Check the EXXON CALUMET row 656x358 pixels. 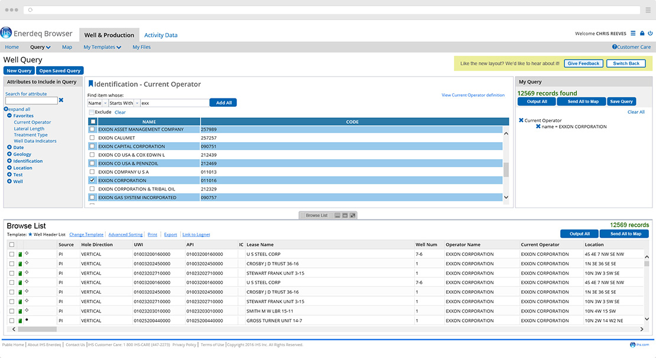click(92, 138)
